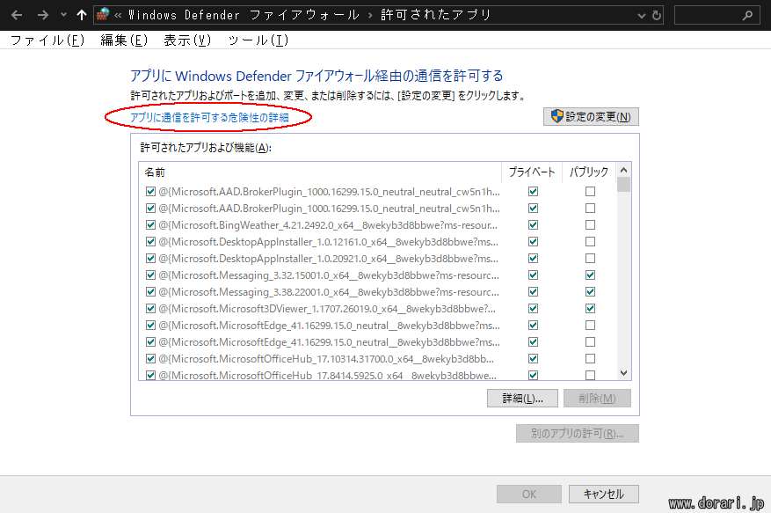Sort by the 名前 column header
This screenshot has width=771, height=513.
click(x=320, y=172)
